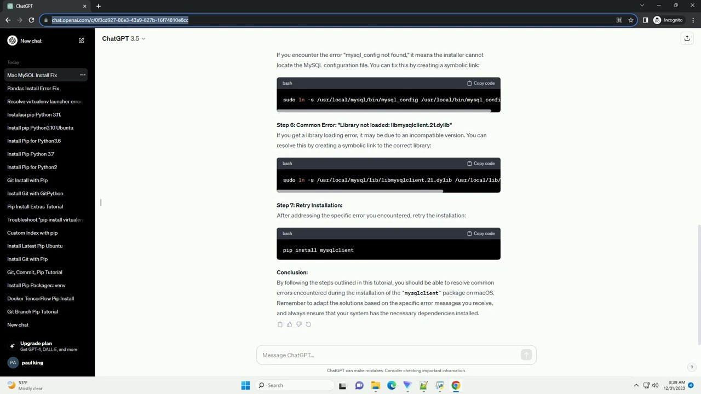
Task: Copy code for mysql_config symbolic link
Action: (x=481, y=83)
